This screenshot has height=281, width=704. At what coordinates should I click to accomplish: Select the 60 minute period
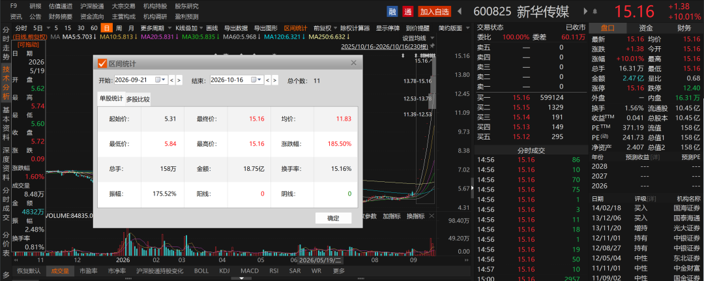[94, 28]
